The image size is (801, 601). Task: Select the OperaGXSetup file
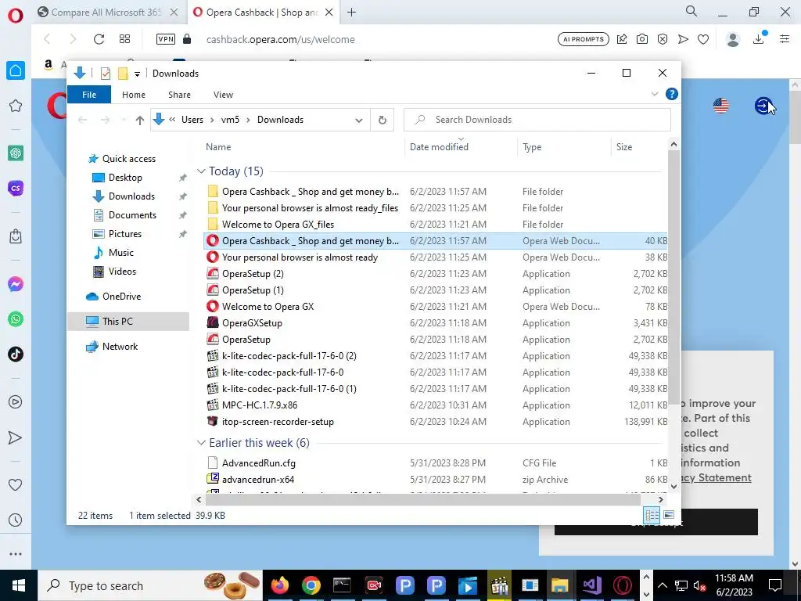pos(252,323)
